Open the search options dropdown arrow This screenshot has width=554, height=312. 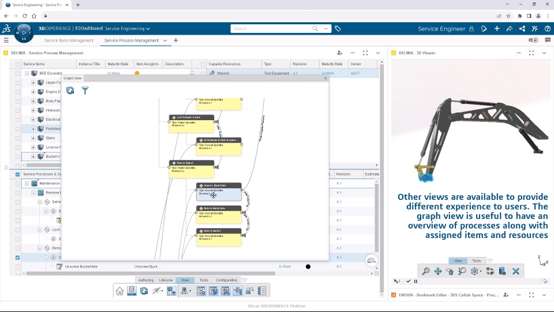pyautogui.click(x=325, y=29)
